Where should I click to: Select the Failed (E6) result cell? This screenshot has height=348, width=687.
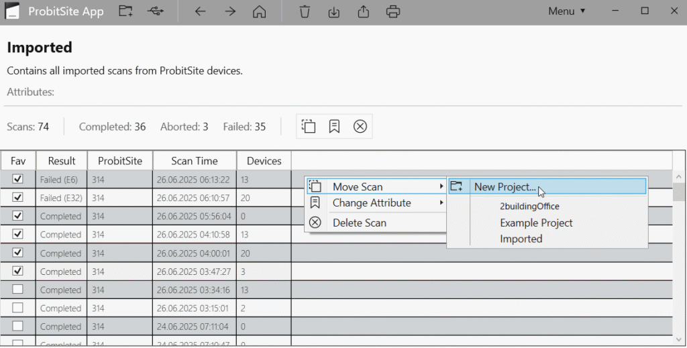point(61,180)
